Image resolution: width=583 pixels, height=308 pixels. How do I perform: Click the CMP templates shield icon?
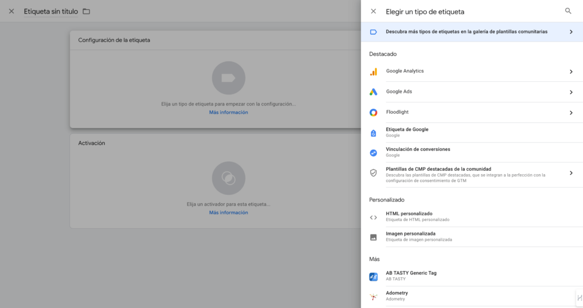pyautogui.click(x=373, y=173)
